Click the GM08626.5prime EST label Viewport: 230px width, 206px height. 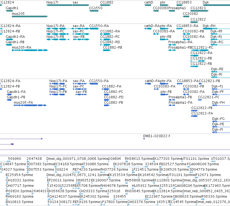pyautogui.click(x=187, y=197)
